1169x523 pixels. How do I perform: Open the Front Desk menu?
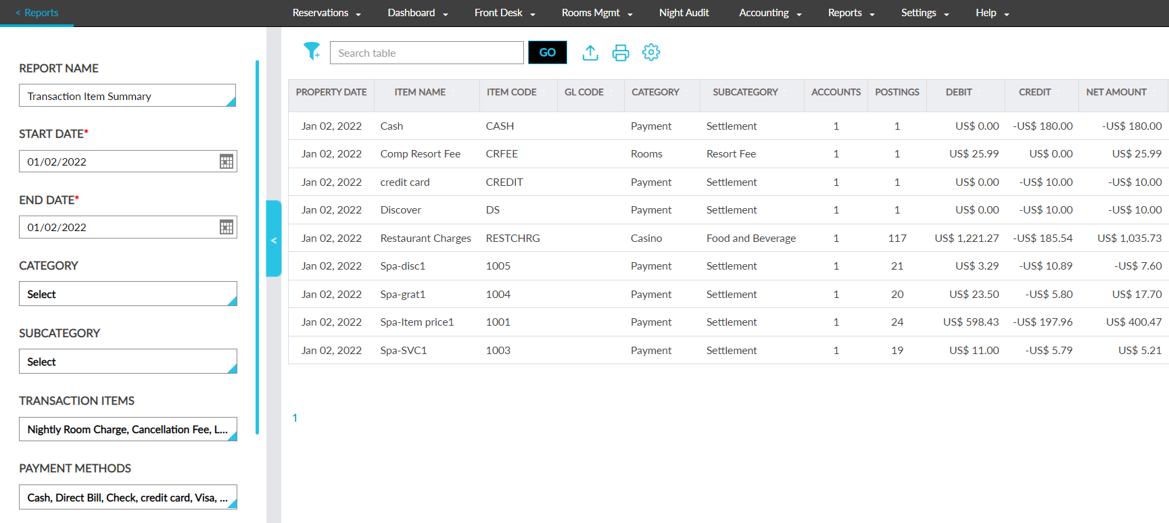tap(505, 13)
